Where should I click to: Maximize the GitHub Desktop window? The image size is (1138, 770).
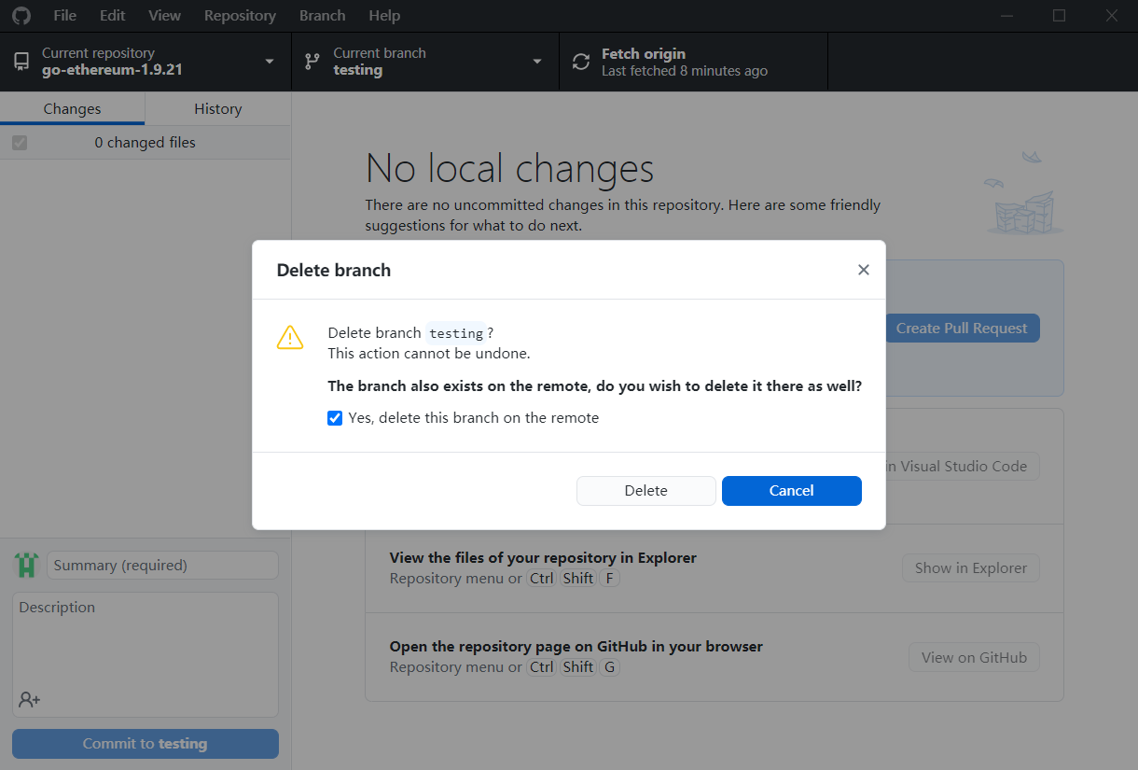(1059, 16)
